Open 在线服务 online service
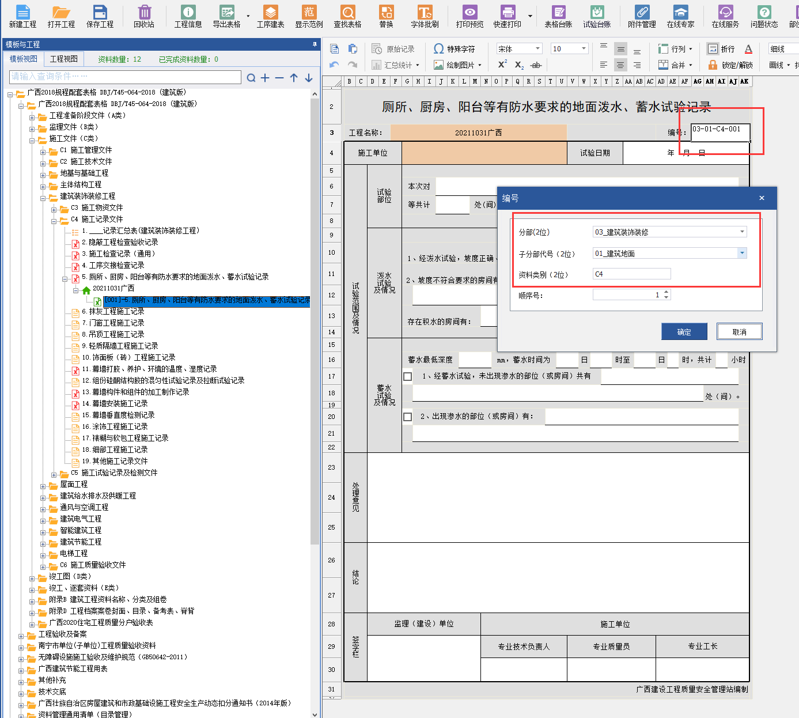Viewport: 799px width, 718px height. click(725, 16)
